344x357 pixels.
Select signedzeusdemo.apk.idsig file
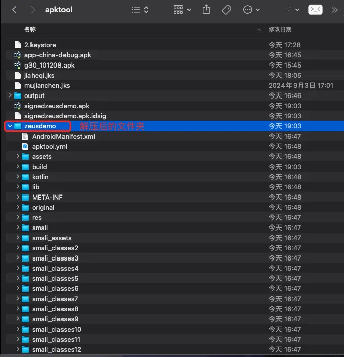coord(65,116)
